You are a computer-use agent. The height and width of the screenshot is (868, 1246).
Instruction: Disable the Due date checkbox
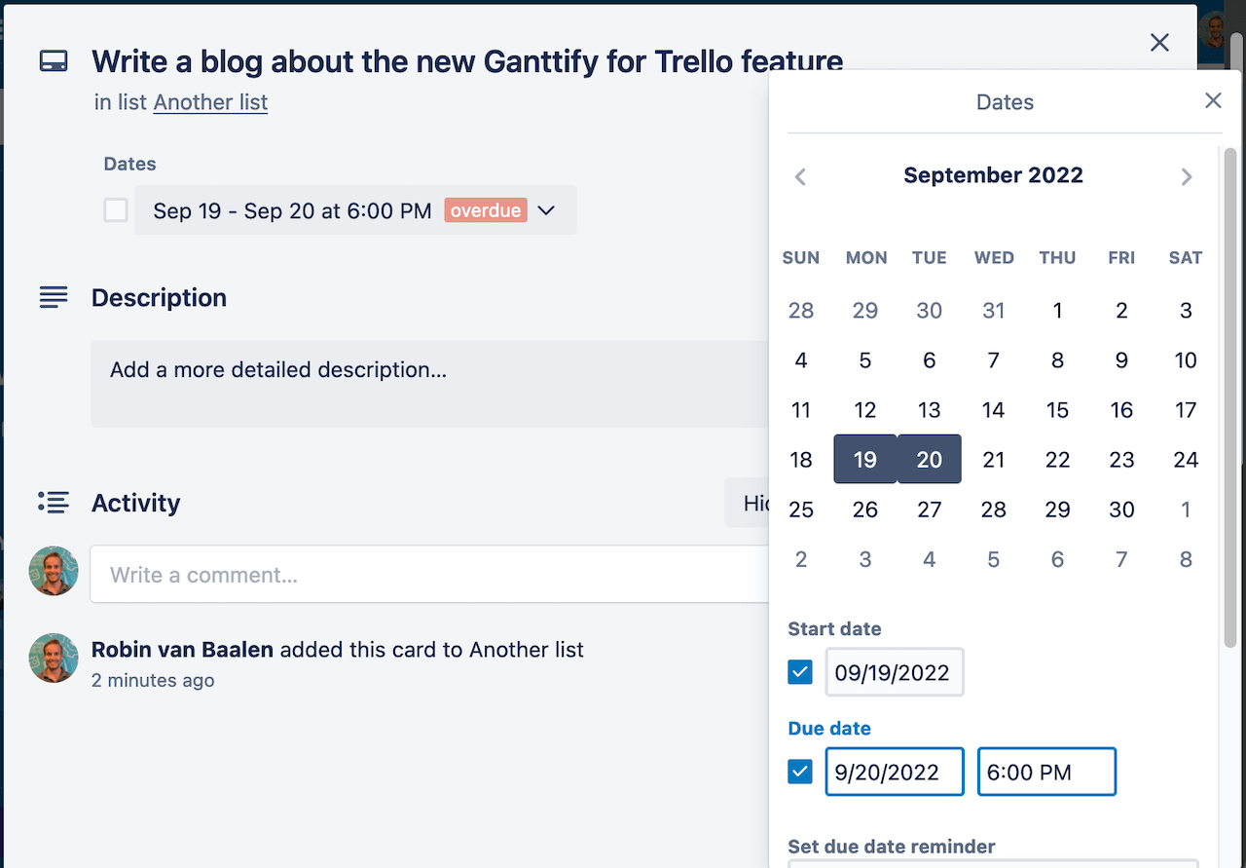click(800, 771)
